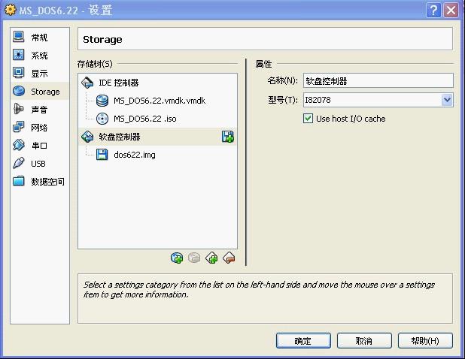Toggle the Use host I/O cache checkbox
This screenshot has width=465, height=359.
coord(308,119)
